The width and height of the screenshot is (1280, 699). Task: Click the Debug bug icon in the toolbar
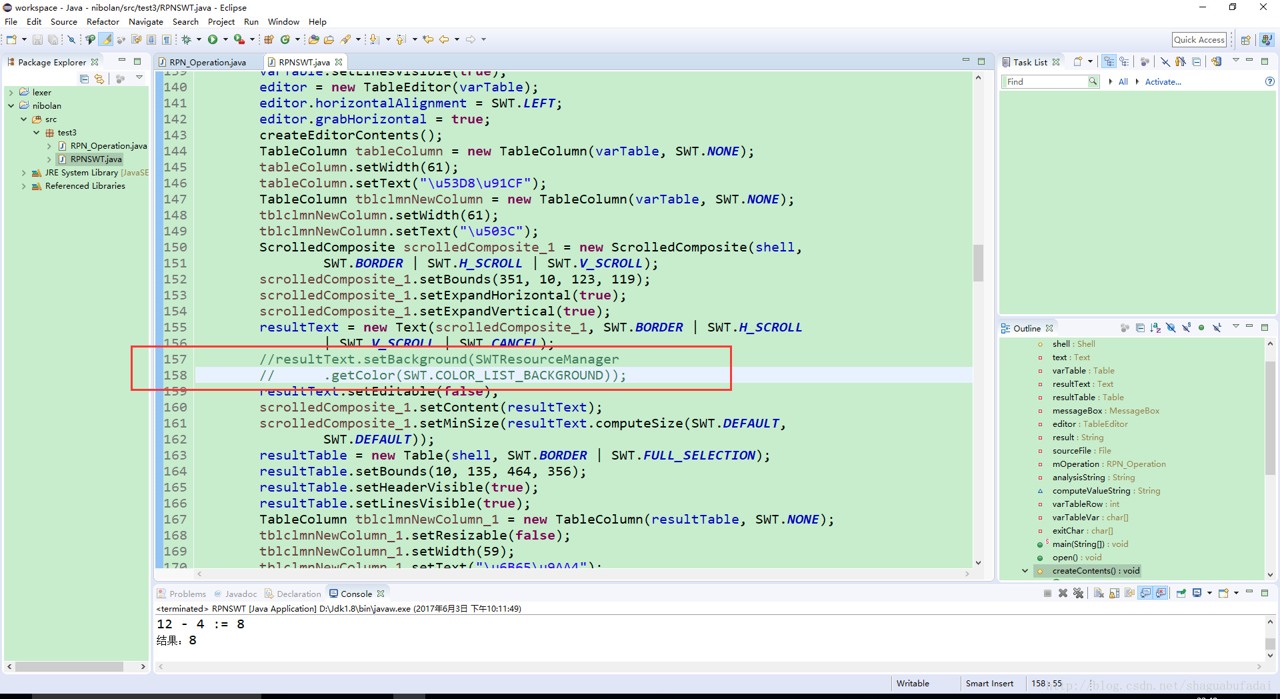(x=187, y=40)
